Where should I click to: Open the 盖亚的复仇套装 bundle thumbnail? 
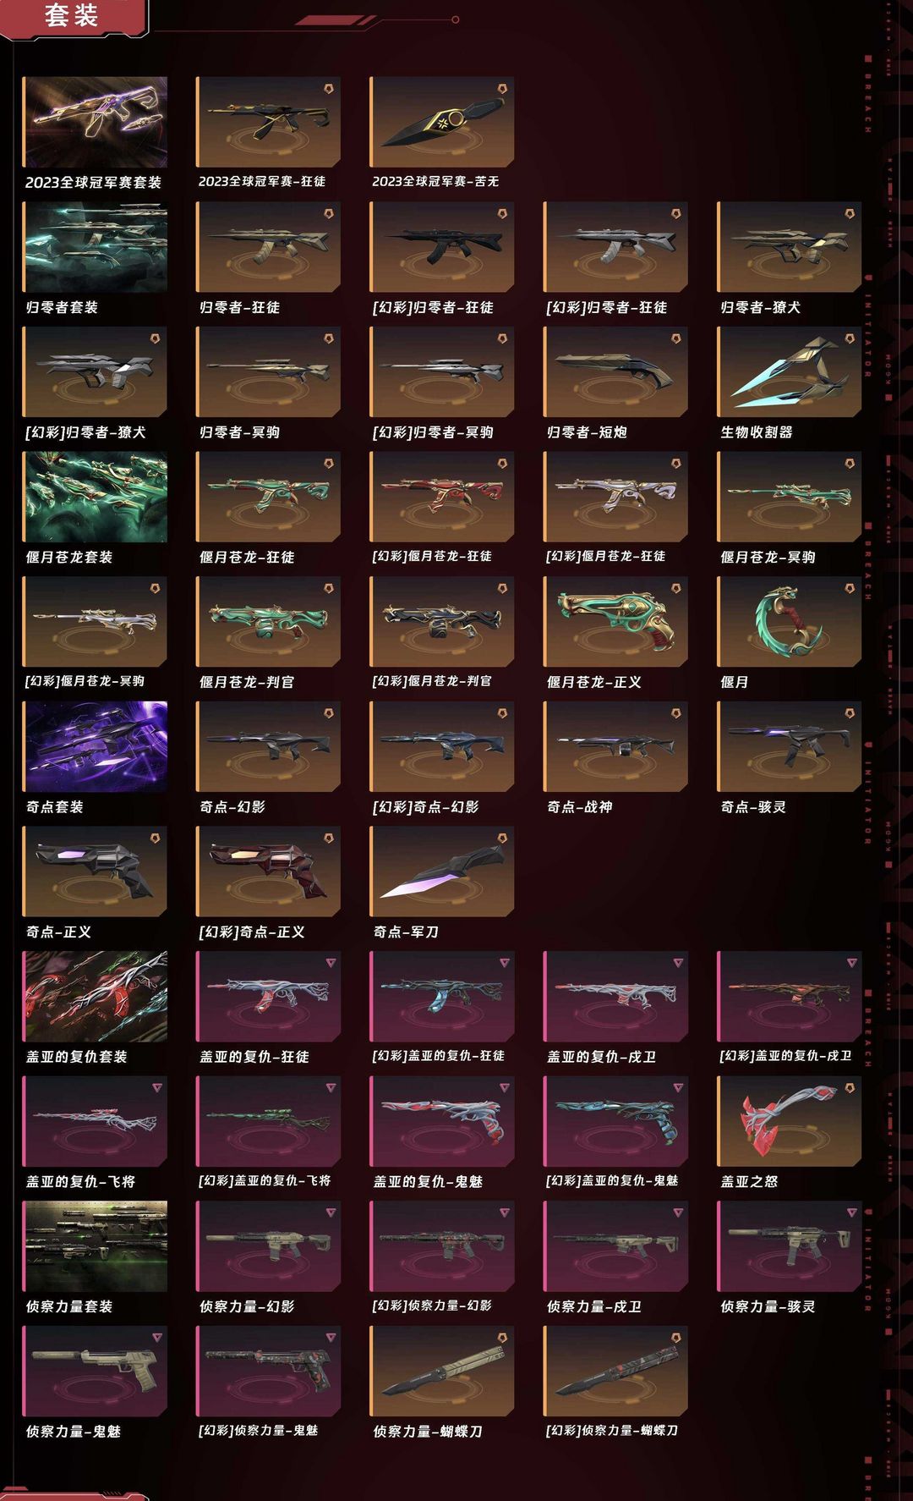pos(95,997)
